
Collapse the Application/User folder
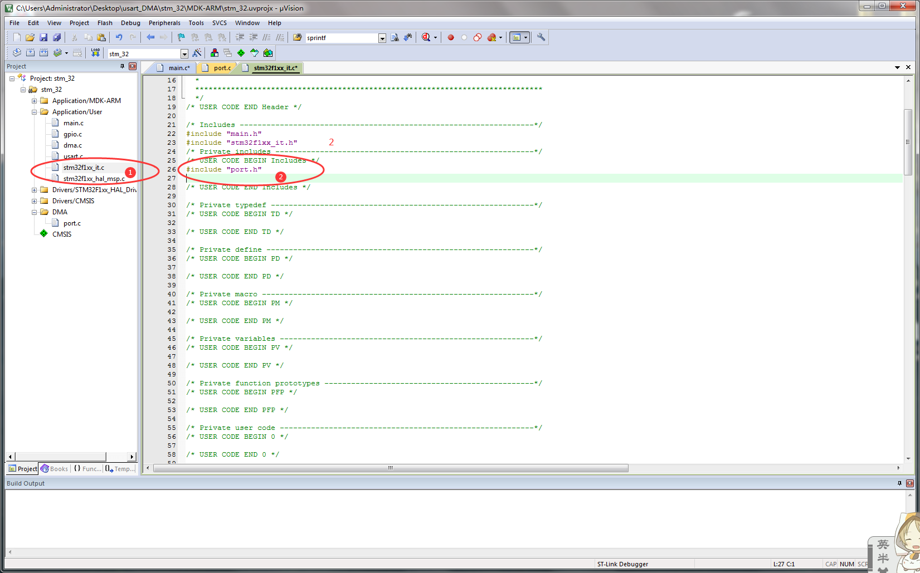pos(34,112)
